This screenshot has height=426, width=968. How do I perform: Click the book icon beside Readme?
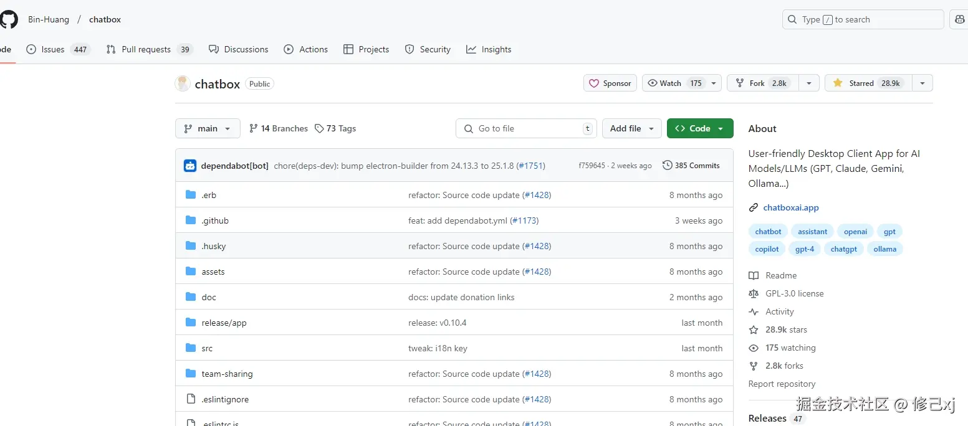tap(754, 275)
